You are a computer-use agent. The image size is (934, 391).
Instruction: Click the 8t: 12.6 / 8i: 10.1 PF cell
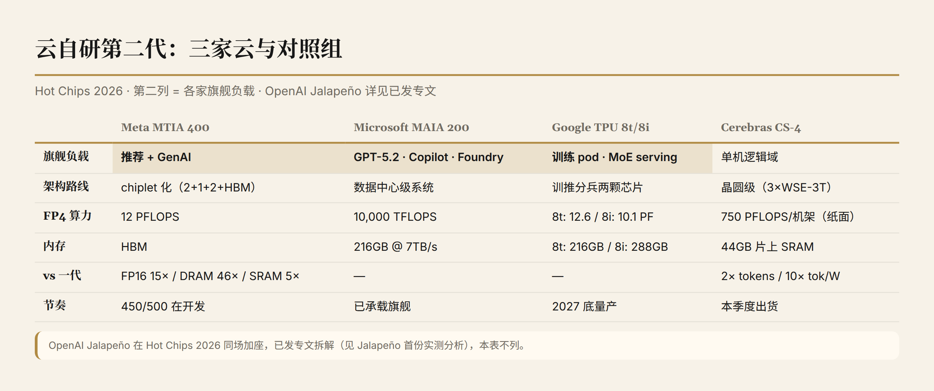coord(628,217)
